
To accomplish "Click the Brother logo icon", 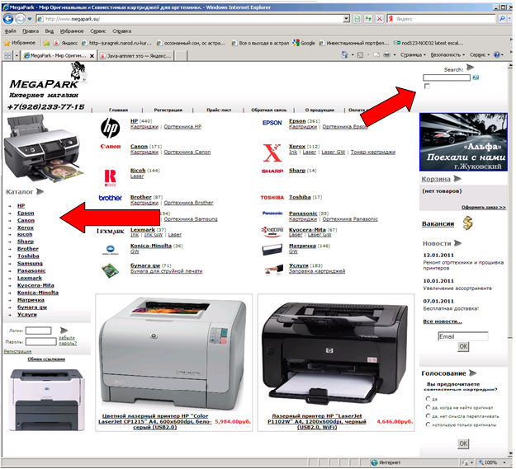I will (111, 198).
